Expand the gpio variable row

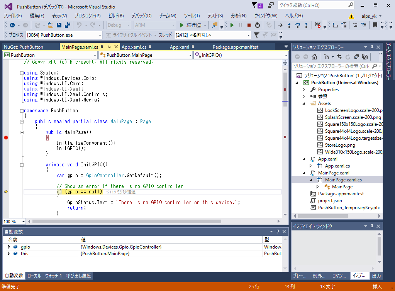[x=9, y=247]
